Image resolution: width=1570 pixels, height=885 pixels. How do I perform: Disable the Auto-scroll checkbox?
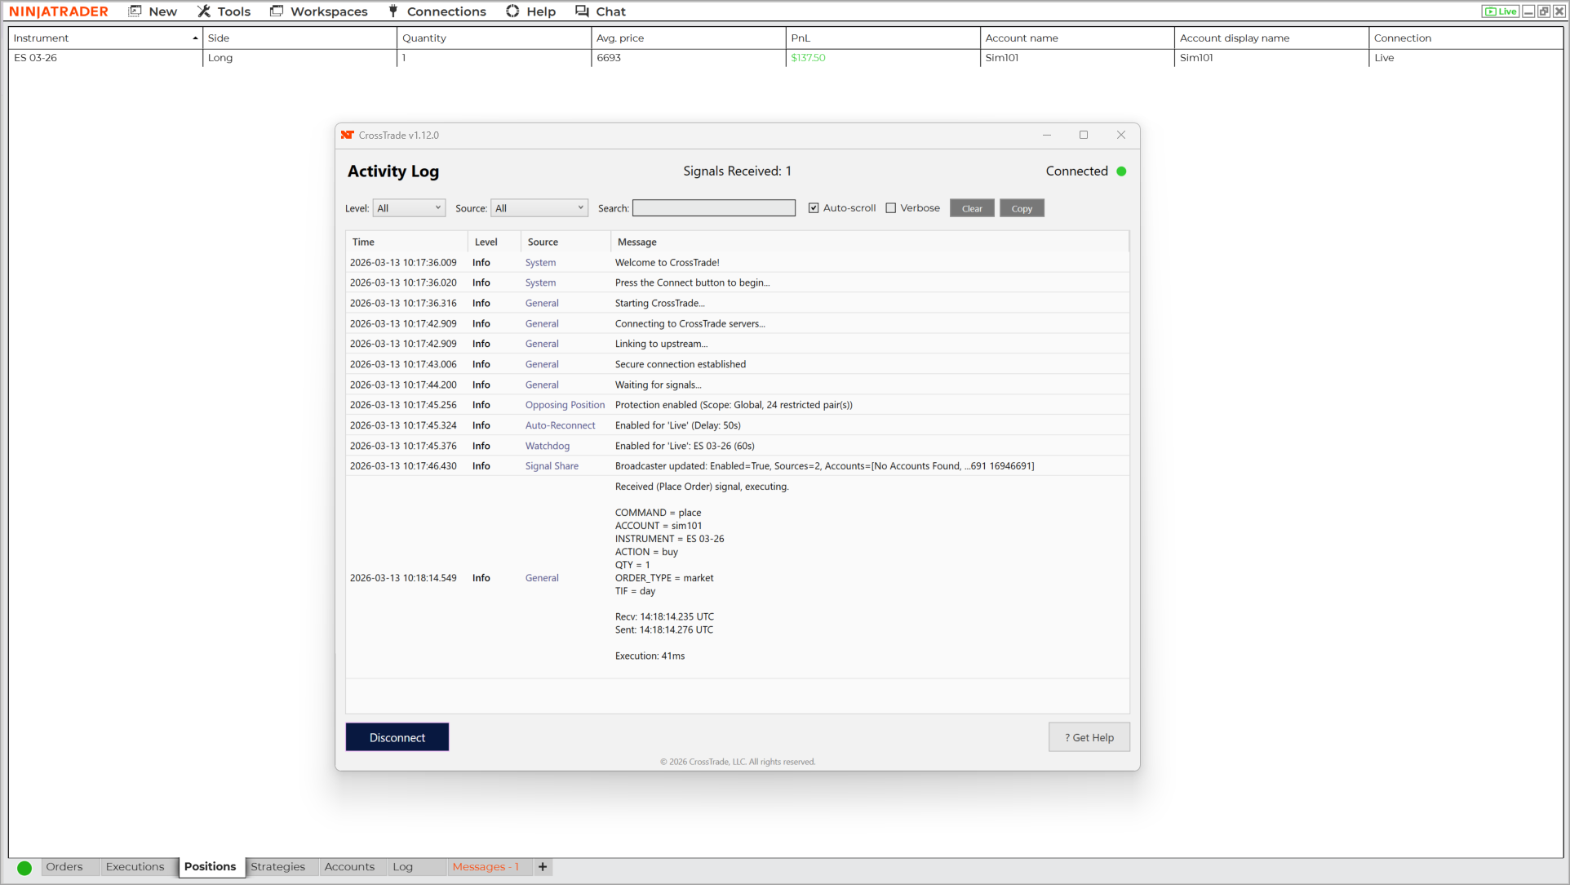814,208
